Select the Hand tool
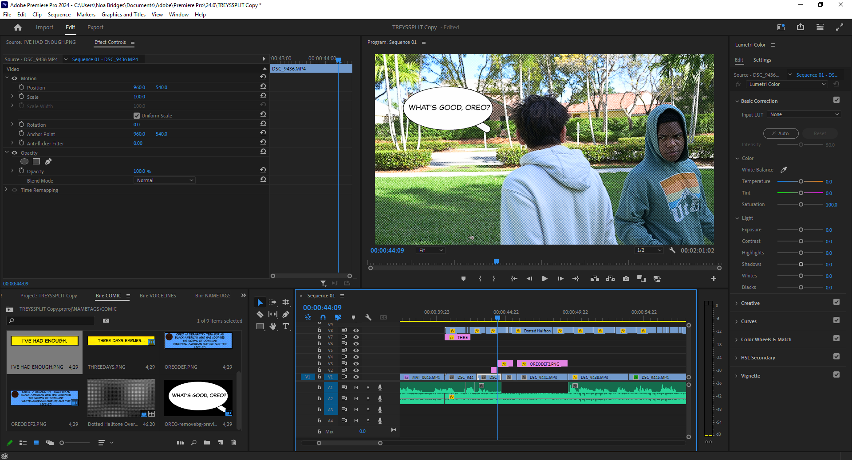Image resolution: width=852 pixels, height=460 pixels. point(273,326)
